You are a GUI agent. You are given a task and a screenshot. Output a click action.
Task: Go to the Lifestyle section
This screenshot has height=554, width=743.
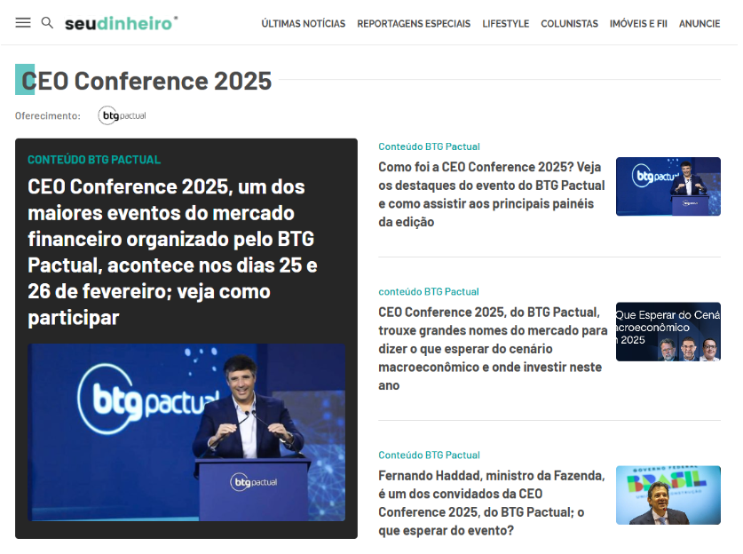pos(505,24)
